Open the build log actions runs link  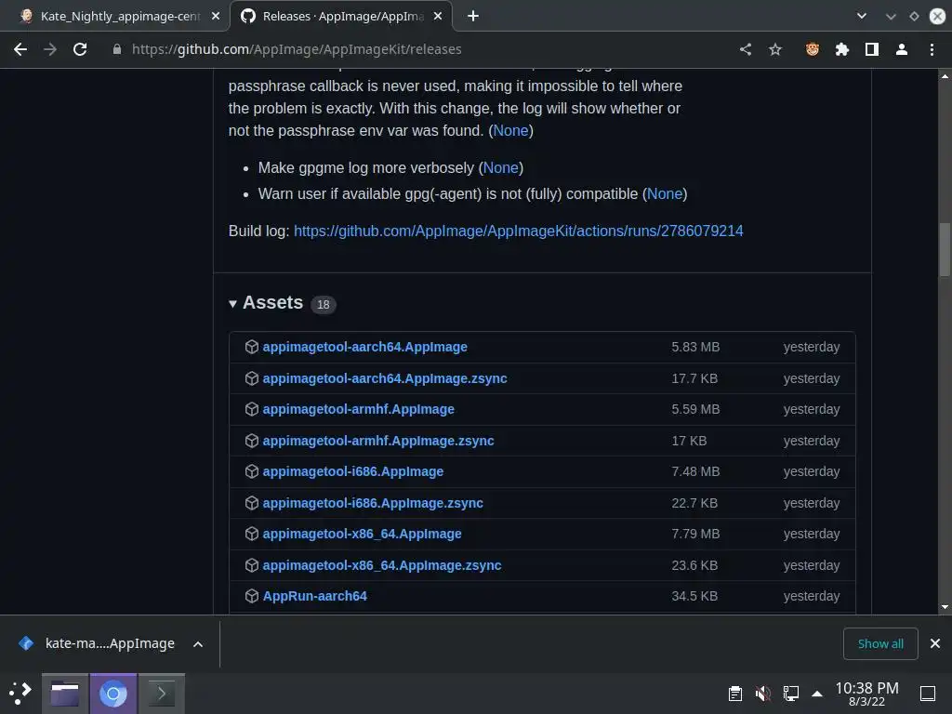[x=518, y=231]
